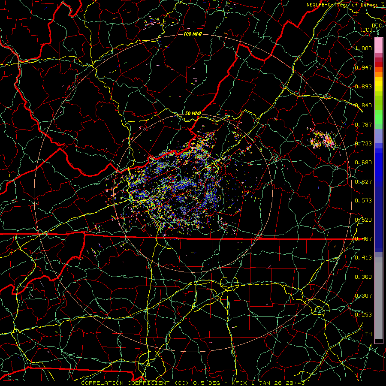Screen dimensions: 386x386
Task: Click the 0.520 scale value
Action: coord(363,220)
